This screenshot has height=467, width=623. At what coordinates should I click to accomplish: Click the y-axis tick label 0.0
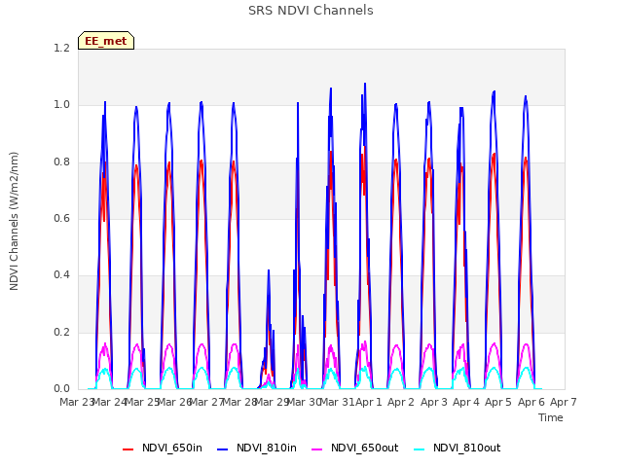click(x=61, y=388)
